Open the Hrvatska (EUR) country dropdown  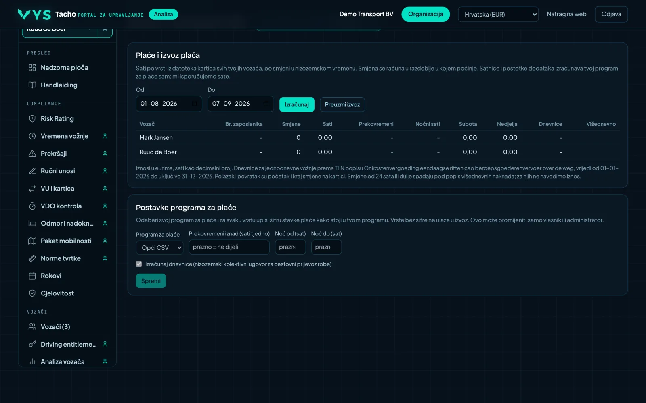(x=498, y=15)
